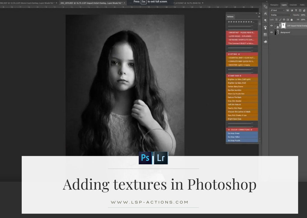The height and width of the screenshot is (218, 307).
Task: Click the adjustment layer filter icon
Action: (x=292, y=10)
